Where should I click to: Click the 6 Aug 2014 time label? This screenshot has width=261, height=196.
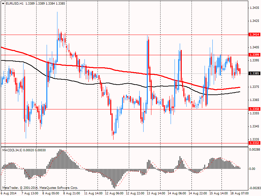click(9, 193)
